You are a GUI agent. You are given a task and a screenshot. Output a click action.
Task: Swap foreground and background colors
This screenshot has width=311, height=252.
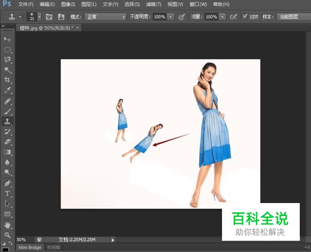[10, 243]
